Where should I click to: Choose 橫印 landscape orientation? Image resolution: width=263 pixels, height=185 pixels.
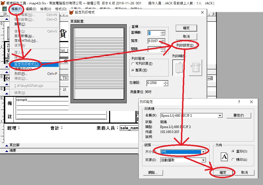234,160
